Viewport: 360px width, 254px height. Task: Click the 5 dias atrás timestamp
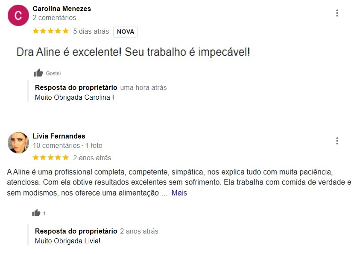tap(91, 31)
